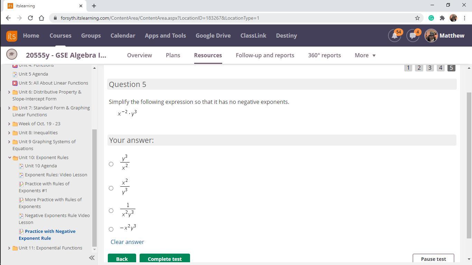Collapse the sidebar with double-arrow icon
Viewport: 472px width, 265px height.
(x=92, y=257)
